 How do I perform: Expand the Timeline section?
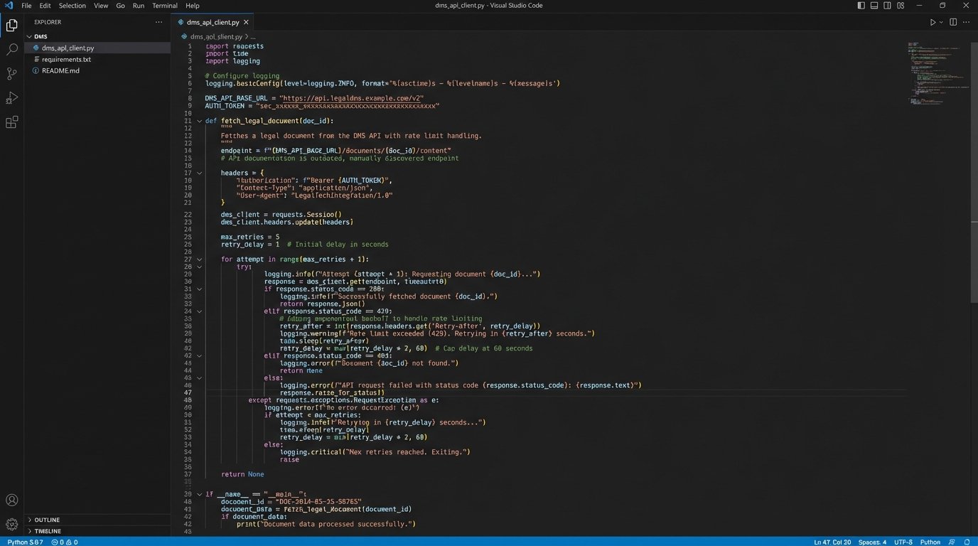click(x=48, y=531)
